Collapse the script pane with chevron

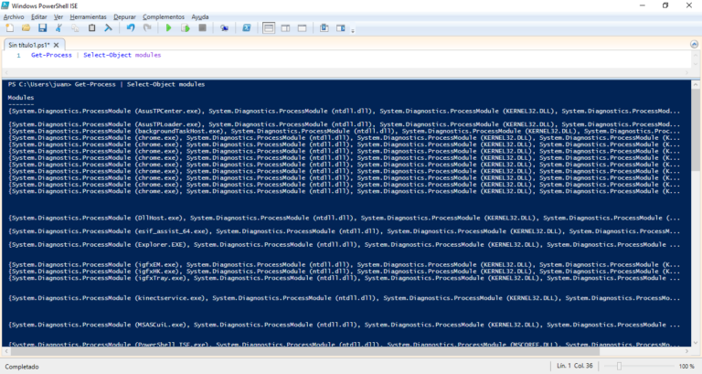click(x=692, y=44)
